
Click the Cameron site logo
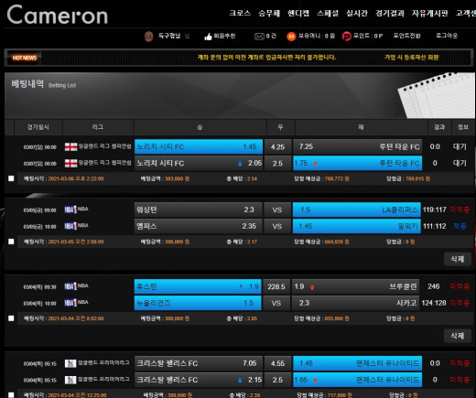pos(58,15)
